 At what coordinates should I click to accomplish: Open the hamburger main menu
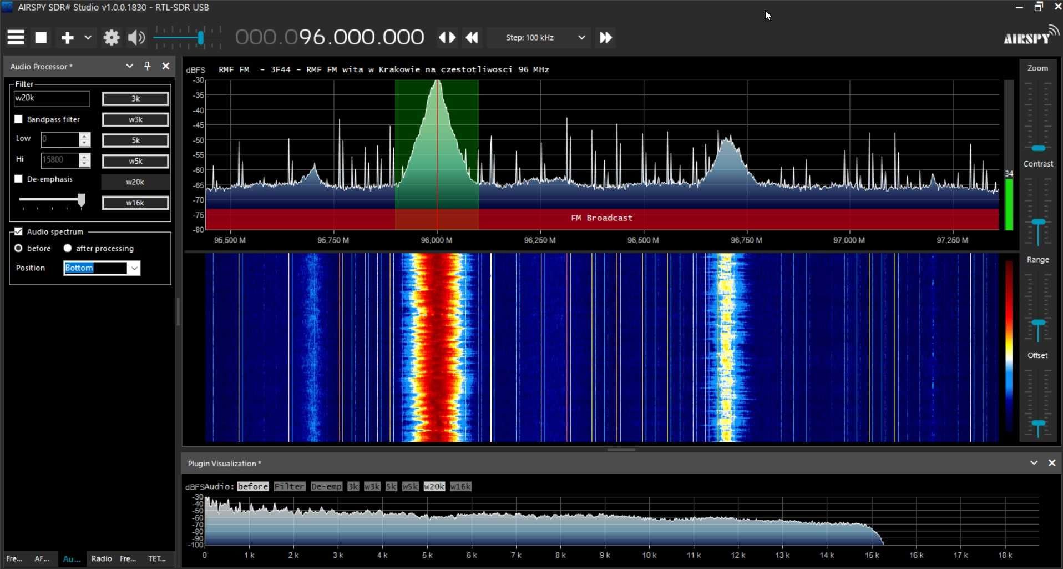(x=16, y=38)
